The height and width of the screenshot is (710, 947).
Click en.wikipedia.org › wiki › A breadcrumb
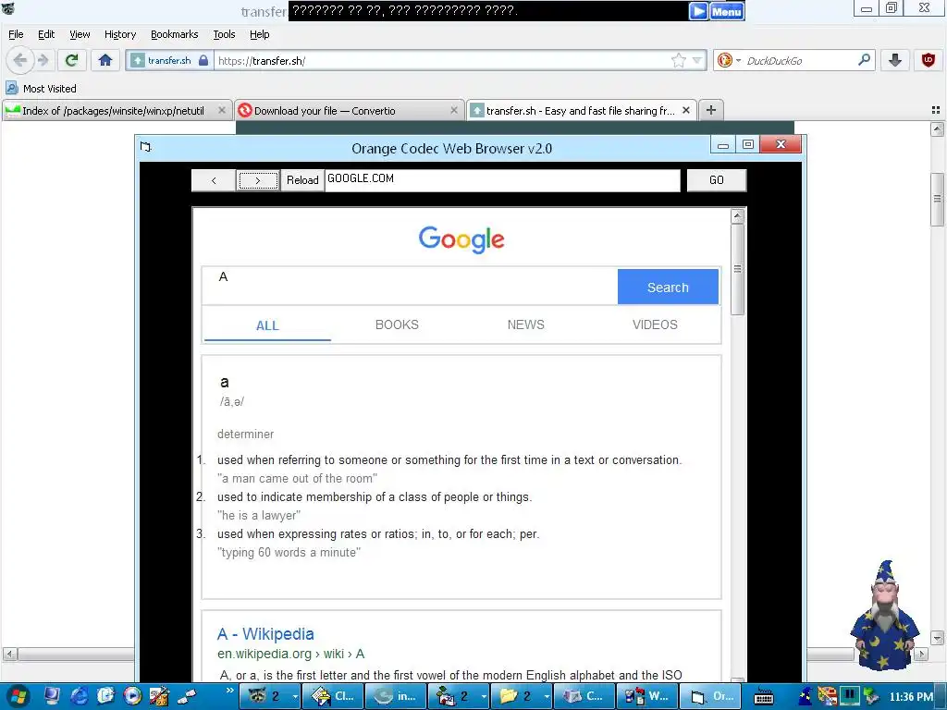[291, 654]
